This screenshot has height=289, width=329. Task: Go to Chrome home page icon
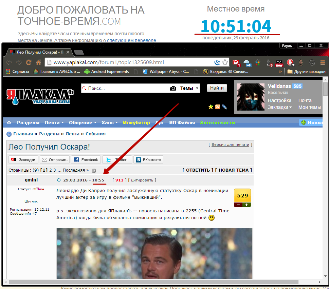38,62
